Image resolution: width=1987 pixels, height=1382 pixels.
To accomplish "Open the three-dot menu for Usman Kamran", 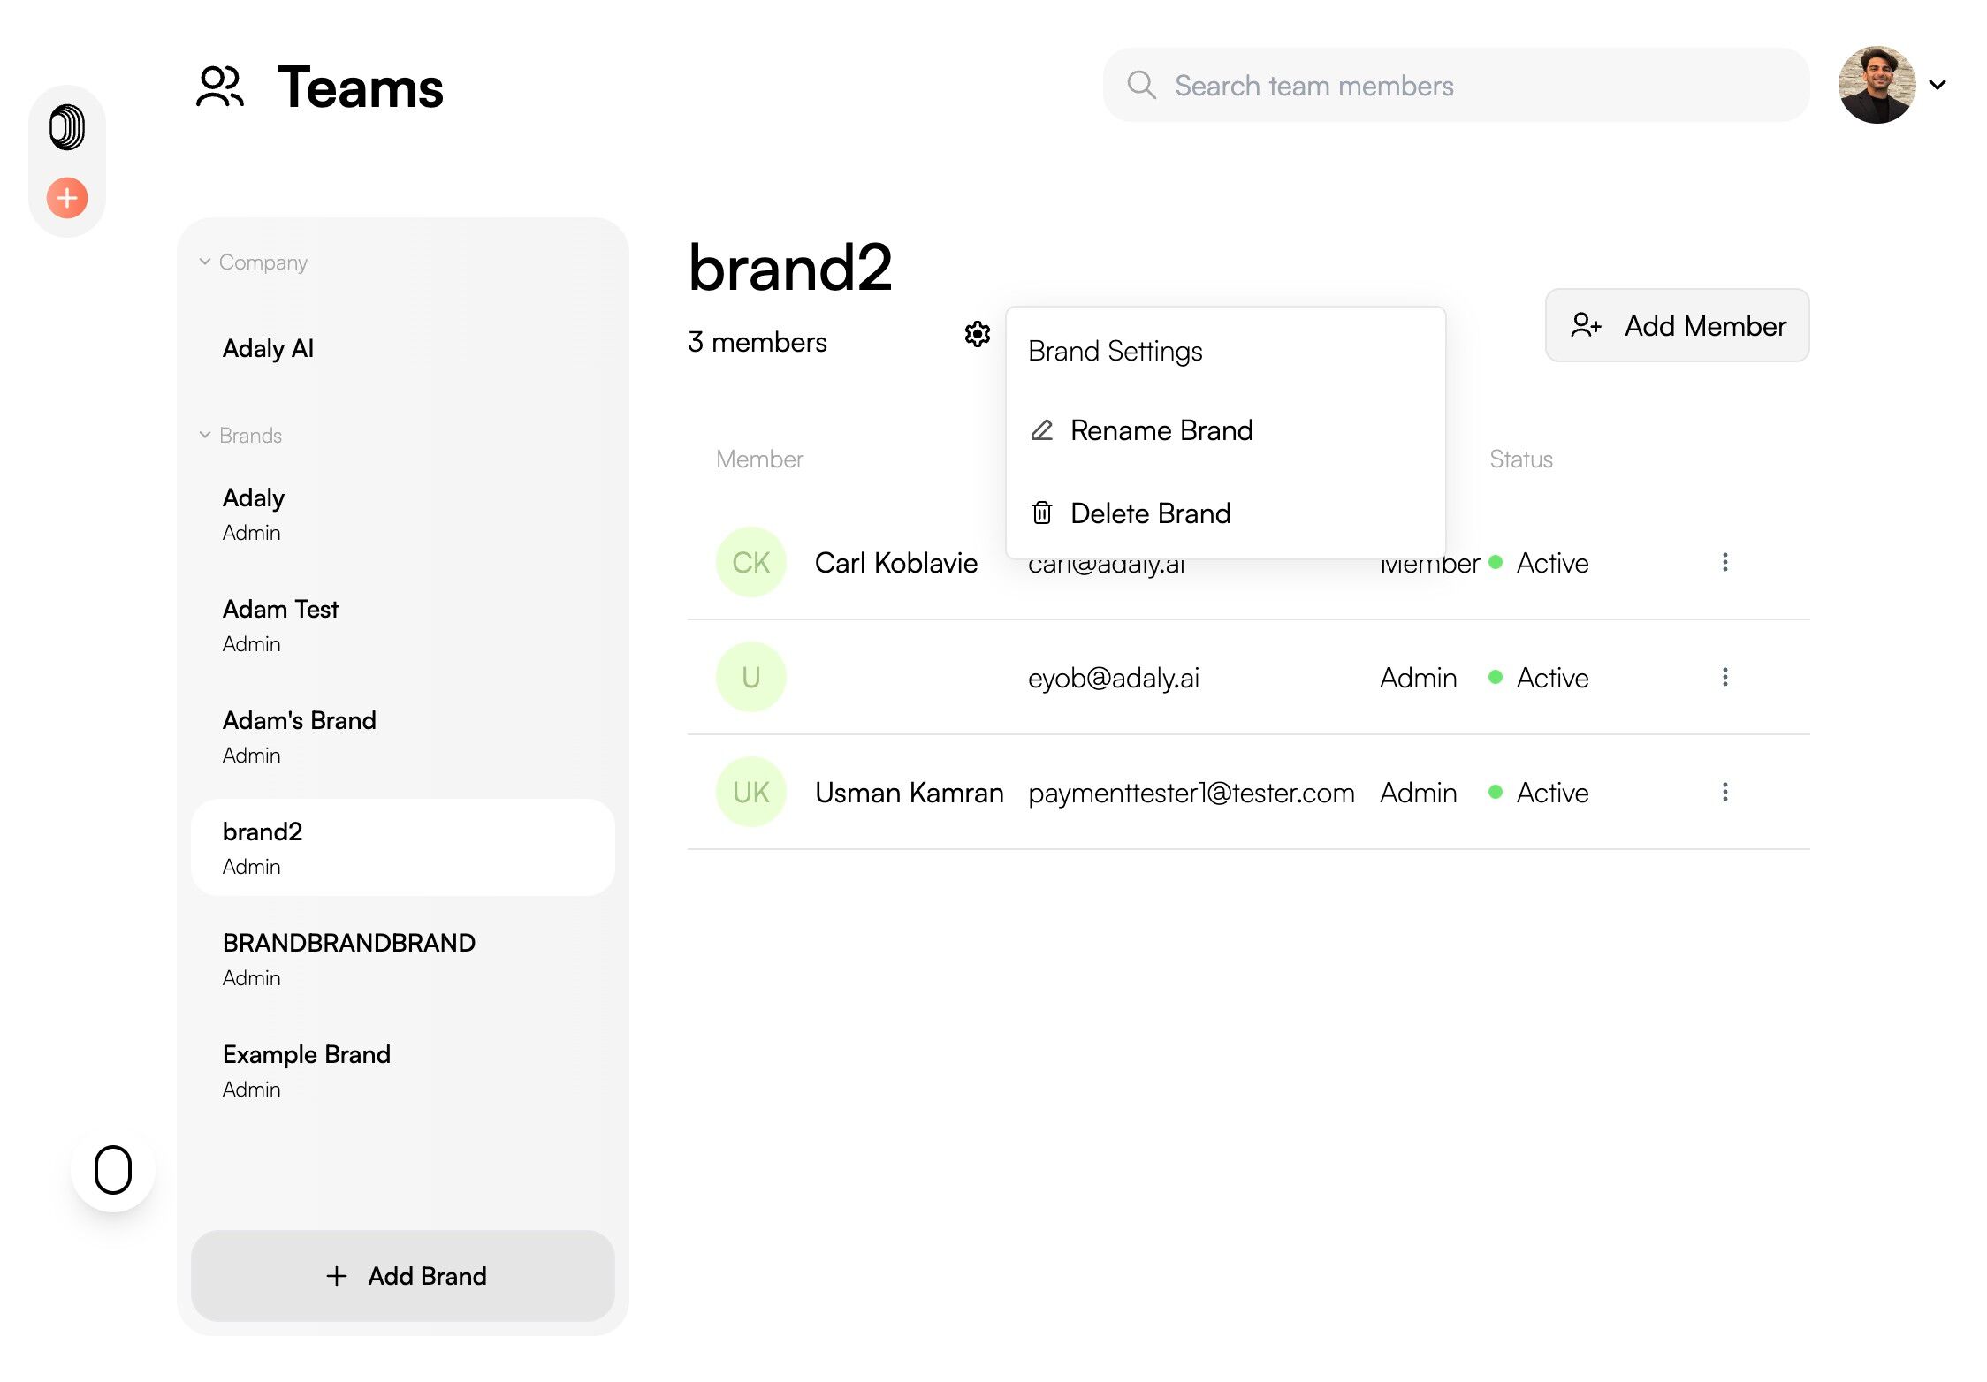I will [x=1724, y=793].
